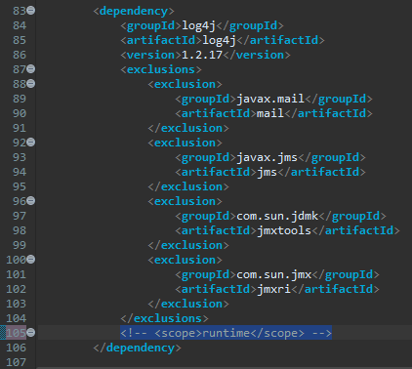Click the opening exclusion tag on line 96

[185, 201]
